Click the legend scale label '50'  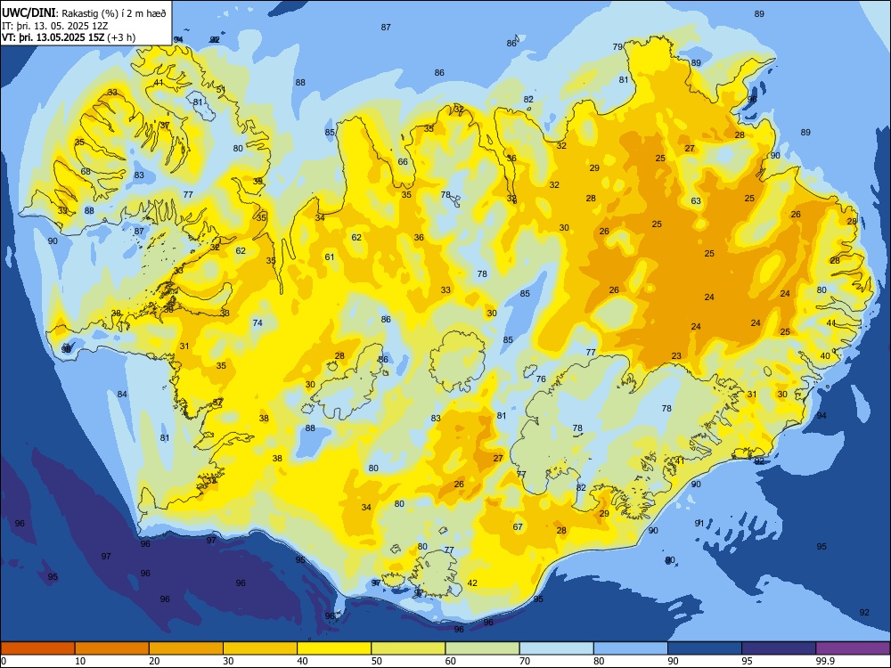pos(377,661)
